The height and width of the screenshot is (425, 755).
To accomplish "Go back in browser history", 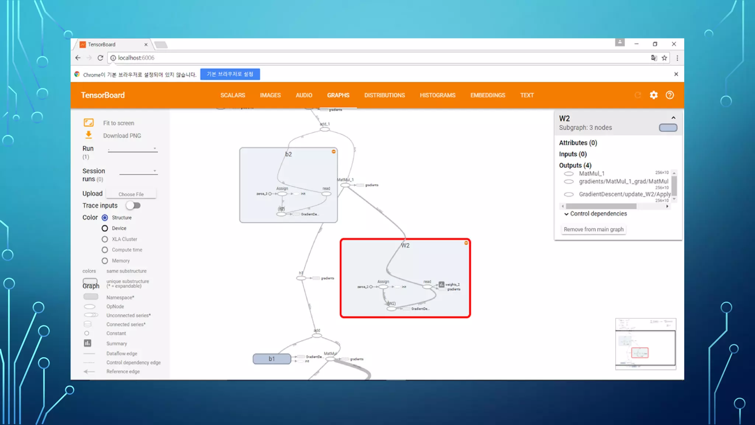I will (78, 58).
